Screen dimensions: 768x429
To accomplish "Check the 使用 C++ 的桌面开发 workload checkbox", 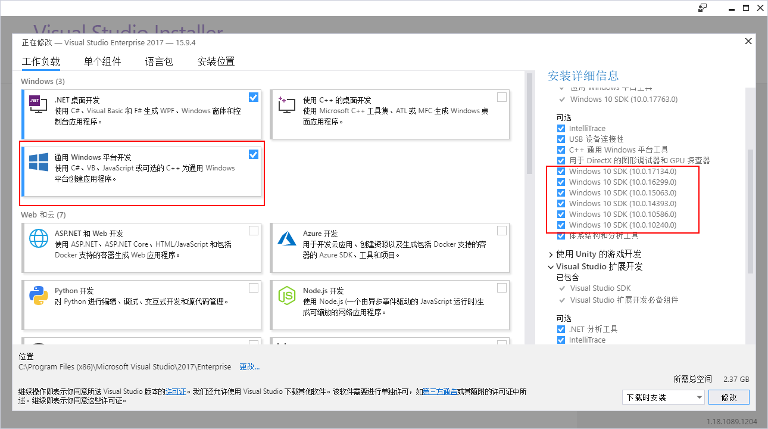I will 502,97.
